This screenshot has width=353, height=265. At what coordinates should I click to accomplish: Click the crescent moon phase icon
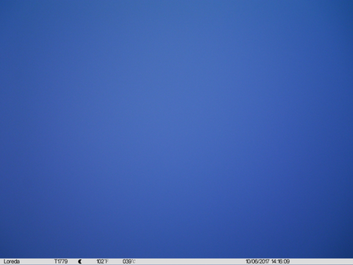(80, 261)
